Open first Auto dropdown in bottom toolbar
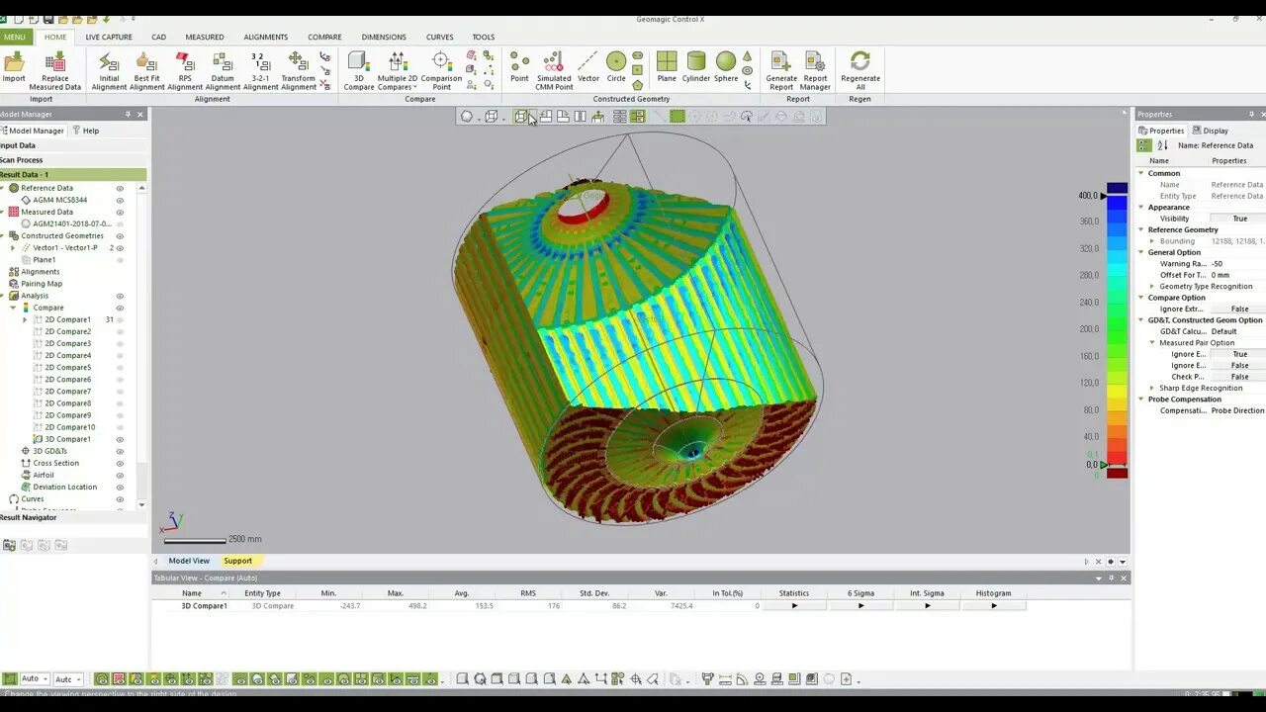The width and height of the screenshot is (1266, 712). tap(35, 679)
